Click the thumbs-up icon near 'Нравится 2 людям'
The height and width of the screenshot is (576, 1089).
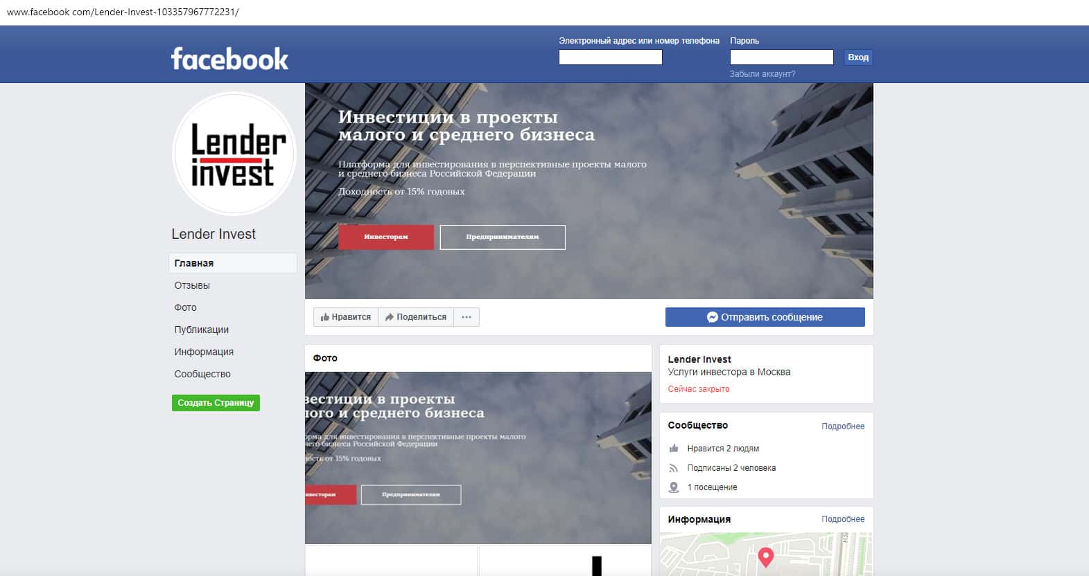(674, 449)
